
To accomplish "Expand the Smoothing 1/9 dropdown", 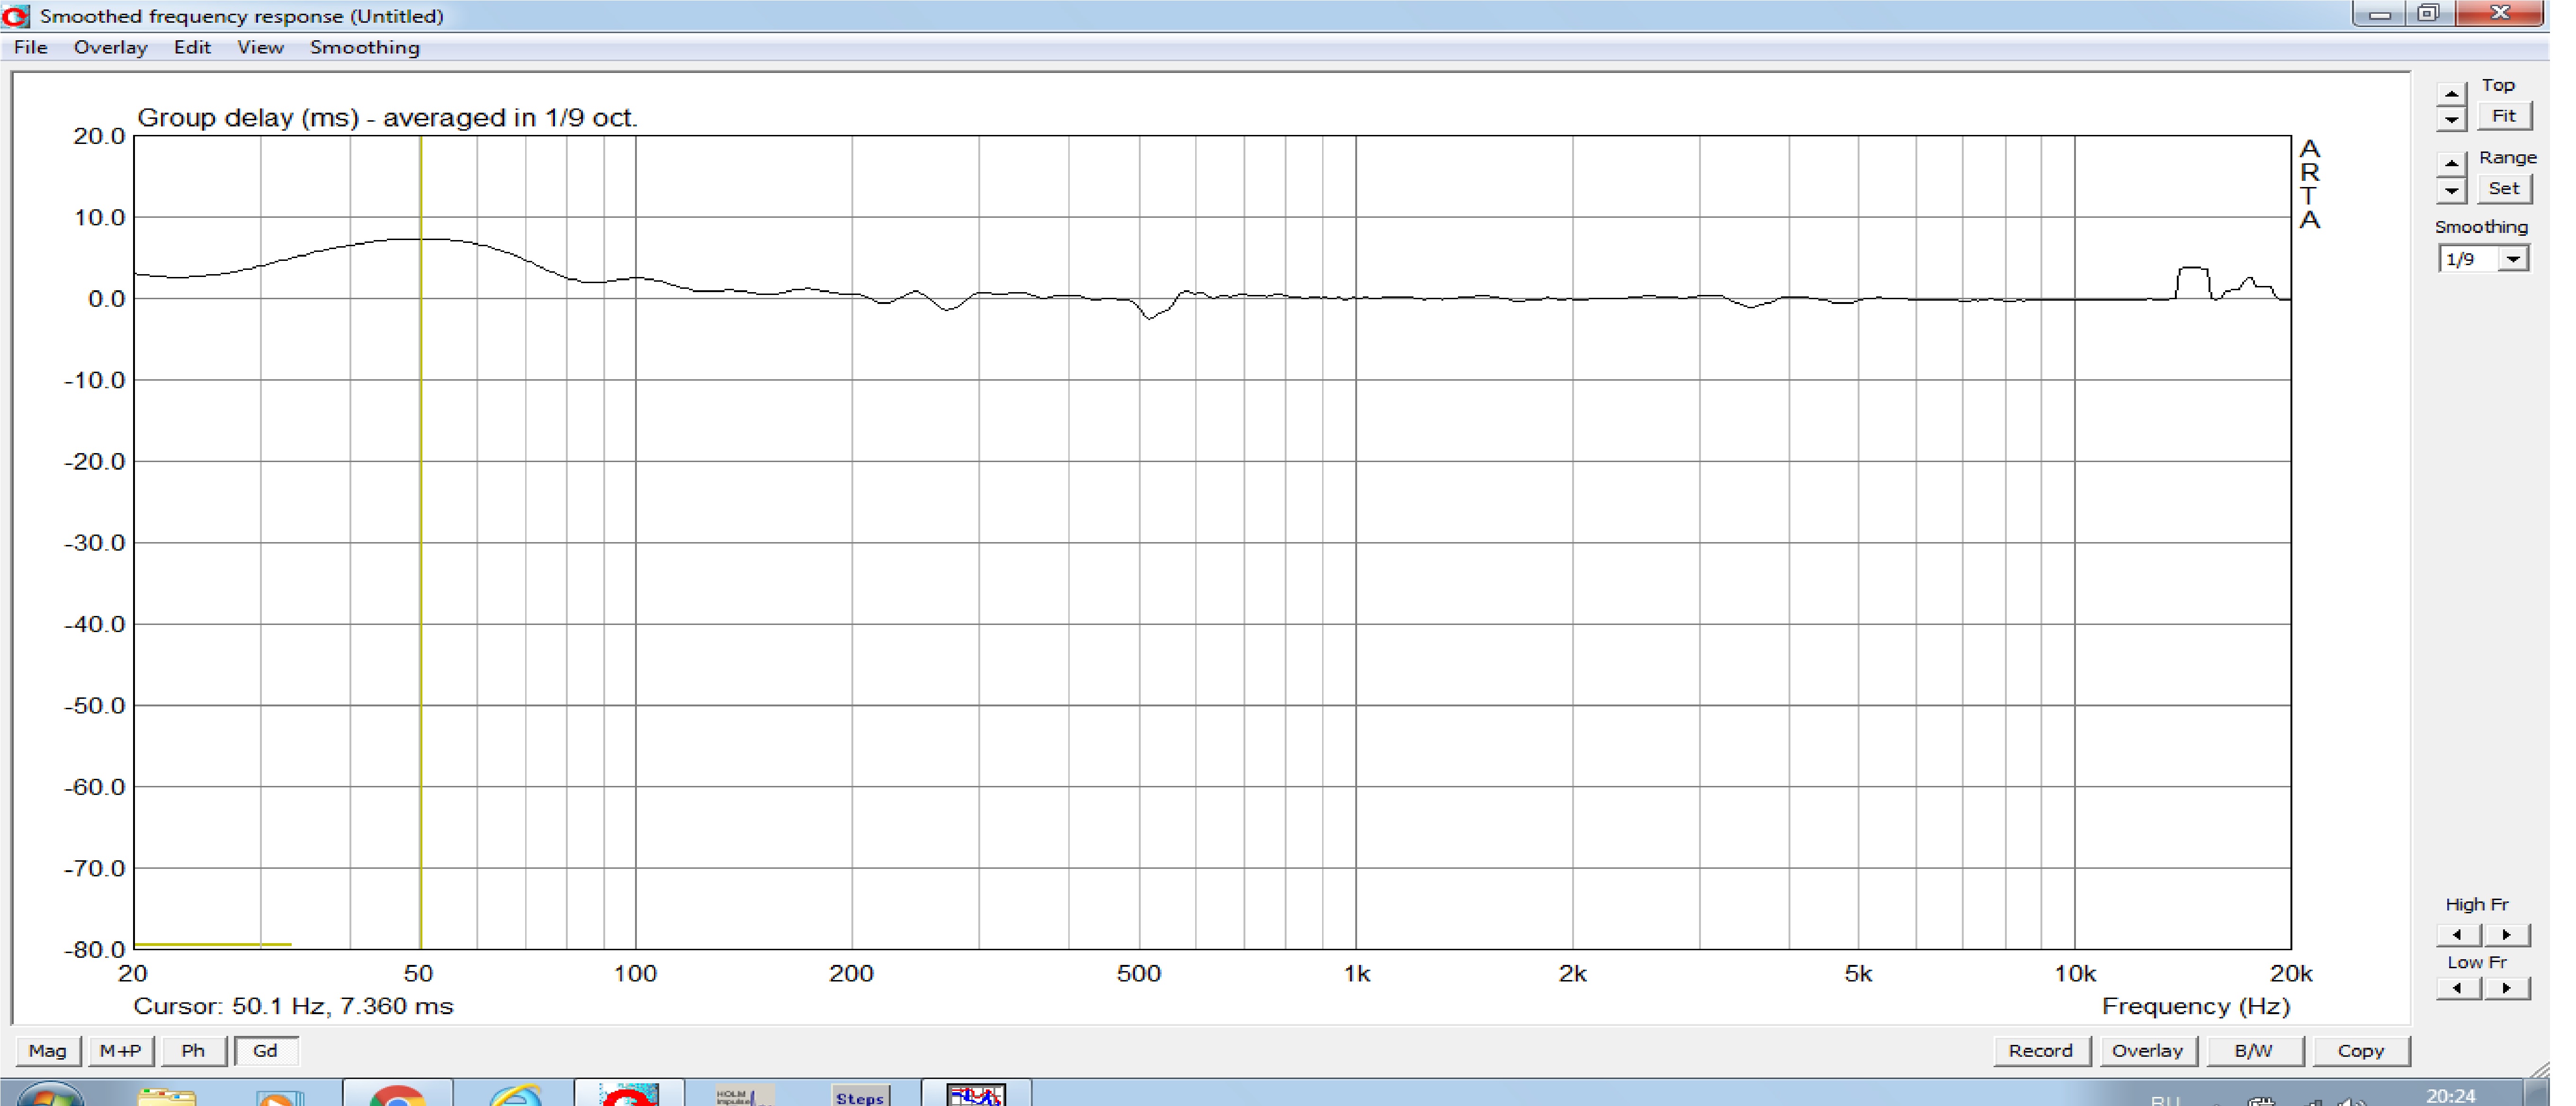I will pos(2513,259).
